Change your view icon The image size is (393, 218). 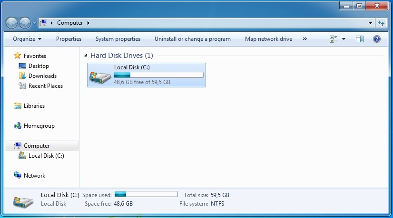(334, 39)
